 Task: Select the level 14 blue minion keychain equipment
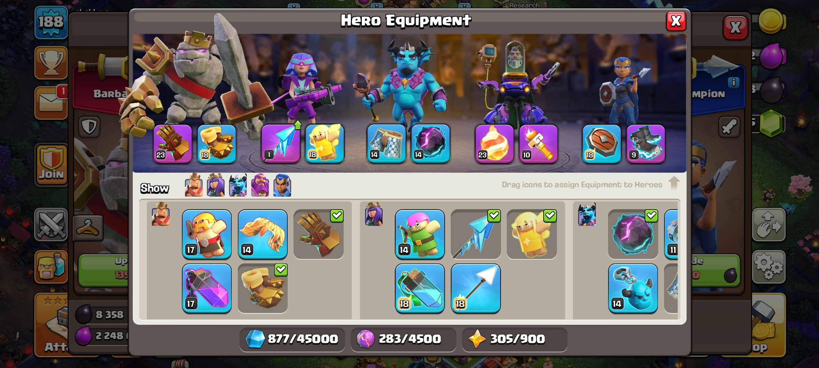pos(633,288)
